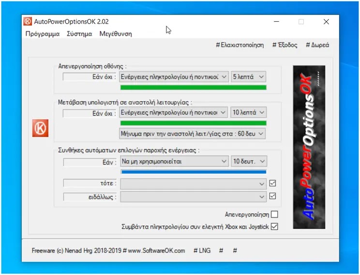Screen dimensions: 360x275
Task: Enable the Απενεργοποίηση checkbox
Action: tap(274, 214)
